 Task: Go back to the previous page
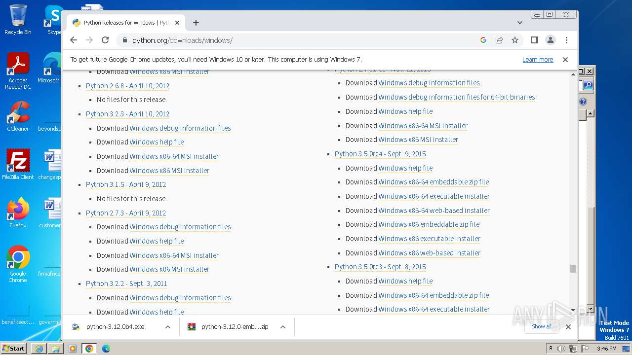click(x=74, y=40)
